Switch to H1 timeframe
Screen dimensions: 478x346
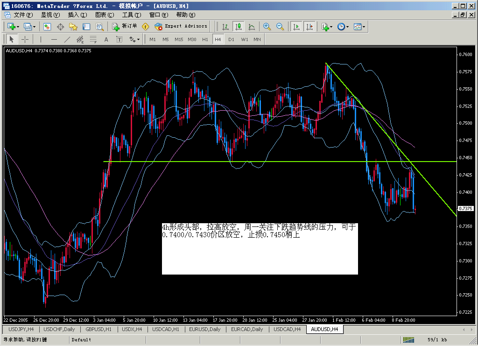click(205, 39)
